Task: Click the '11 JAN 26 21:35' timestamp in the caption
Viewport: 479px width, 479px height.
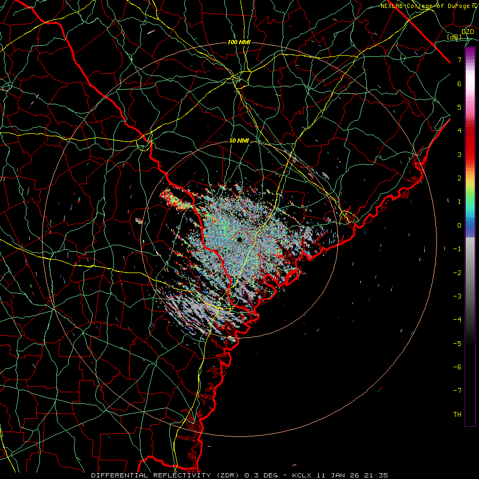Action: (352, 475)
